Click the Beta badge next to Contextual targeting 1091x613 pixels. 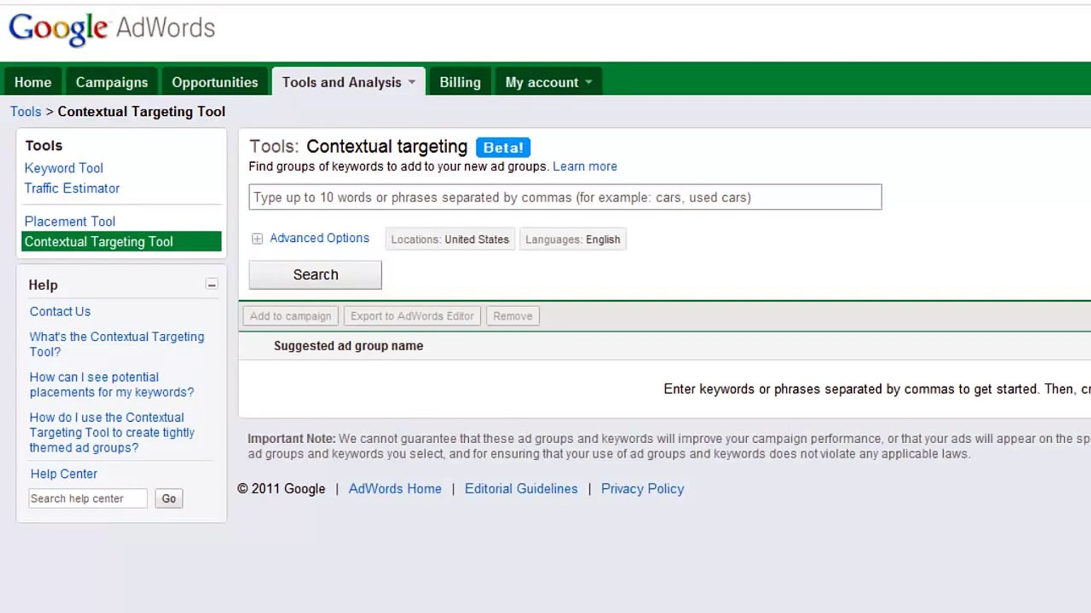pyautogui.click(x=502, y=147)
